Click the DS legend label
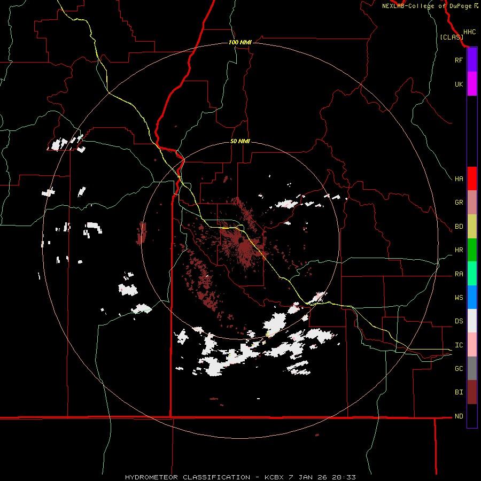 459,321
